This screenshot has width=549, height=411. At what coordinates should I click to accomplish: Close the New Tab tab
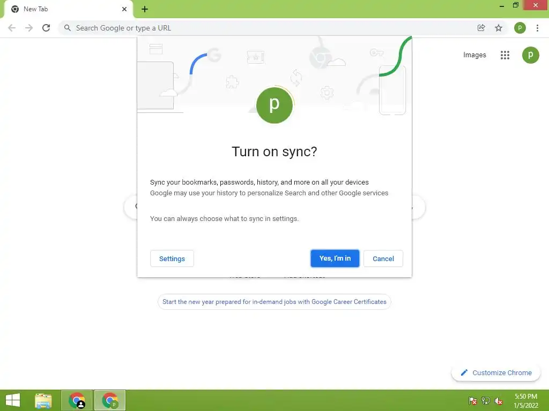(x=124, y=9)
